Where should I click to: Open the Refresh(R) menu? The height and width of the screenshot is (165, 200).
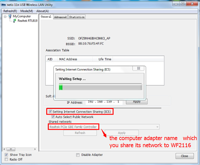tap(10, 11)
